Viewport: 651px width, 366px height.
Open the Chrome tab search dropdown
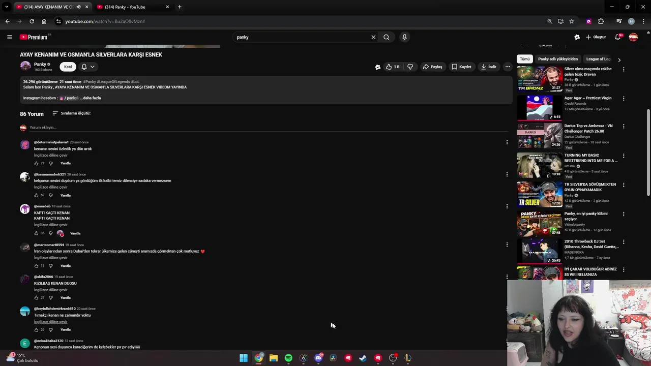pos(7,7)
